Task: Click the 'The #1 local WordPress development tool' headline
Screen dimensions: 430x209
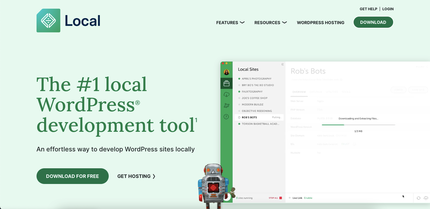Action: tap(117, 104)
